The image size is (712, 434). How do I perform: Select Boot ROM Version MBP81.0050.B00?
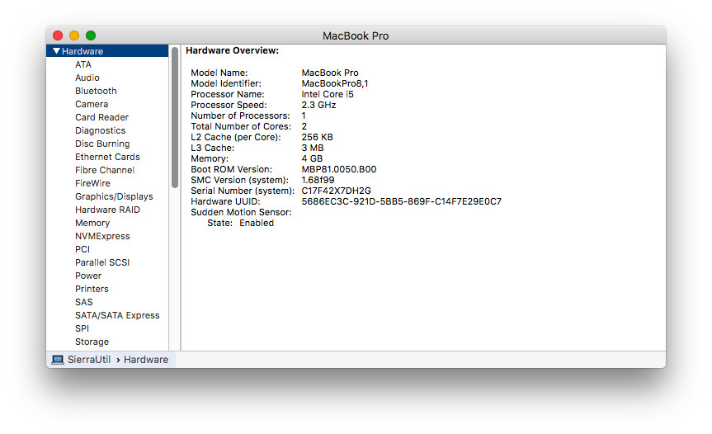339,169
